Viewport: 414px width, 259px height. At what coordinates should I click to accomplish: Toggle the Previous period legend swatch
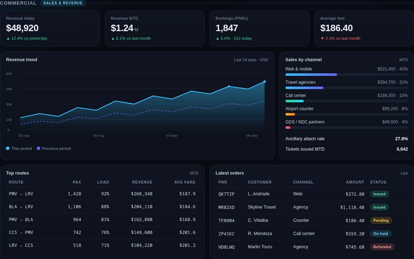point(38,148)
